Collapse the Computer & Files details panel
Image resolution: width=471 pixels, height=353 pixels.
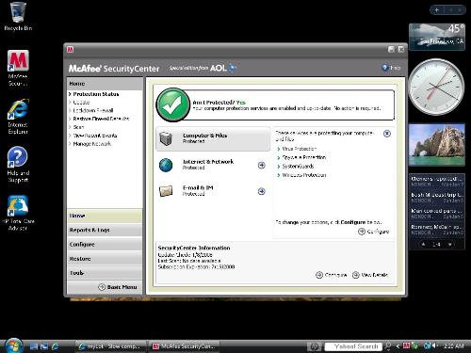[x=387, y=134]
